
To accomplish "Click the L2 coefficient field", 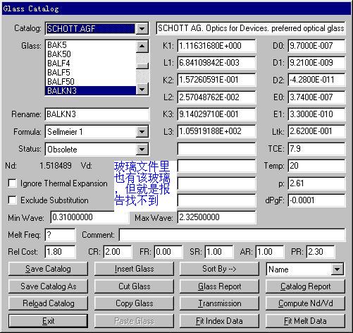I will [216, 97].
